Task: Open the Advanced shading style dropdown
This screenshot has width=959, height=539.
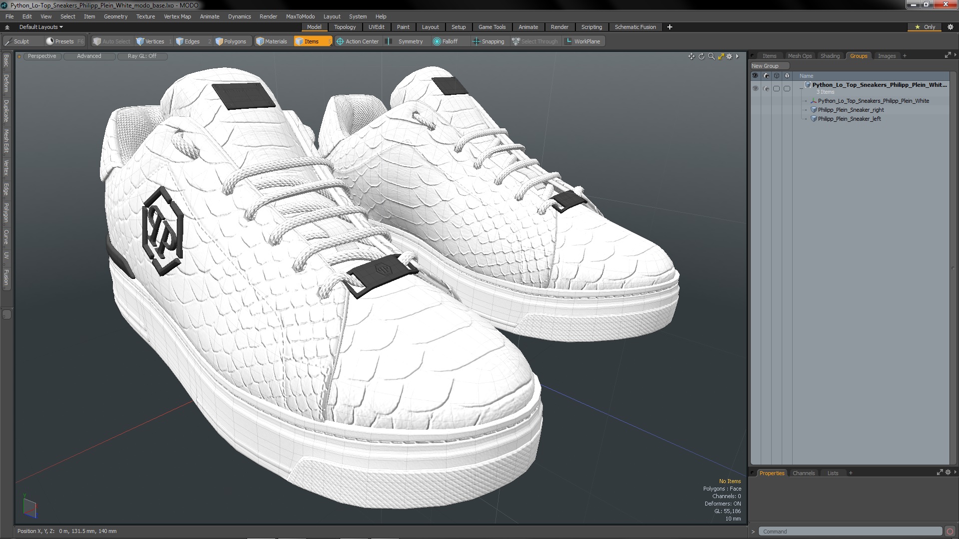Action: coord(89,56)
